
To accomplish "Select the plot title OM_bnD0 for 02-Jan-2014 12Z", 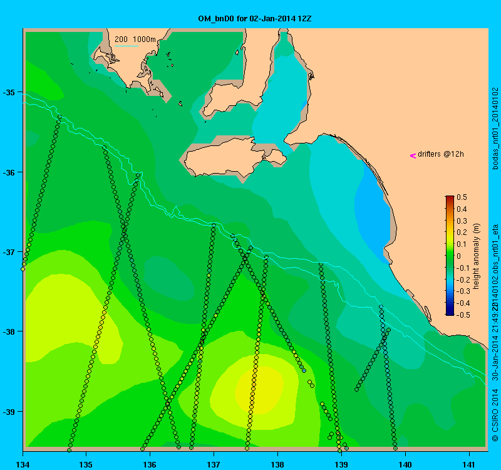I will (255, 19).
